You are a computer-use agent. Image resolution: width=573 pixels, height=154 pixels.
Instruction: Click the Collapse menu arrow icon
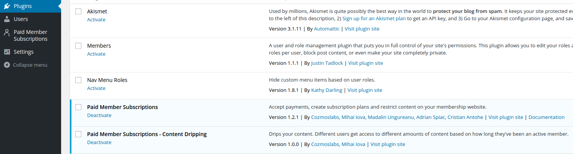point(7,65)
